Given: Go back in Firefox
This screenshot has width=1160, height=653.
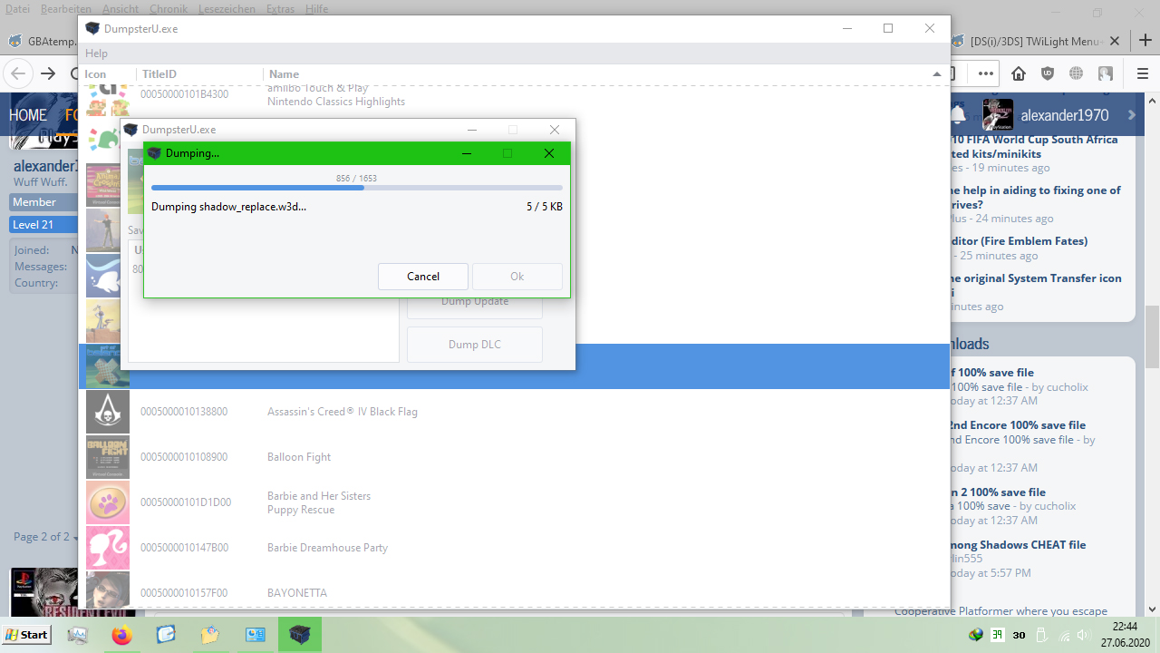Looking at the screenshot, I should pos(19,73).
